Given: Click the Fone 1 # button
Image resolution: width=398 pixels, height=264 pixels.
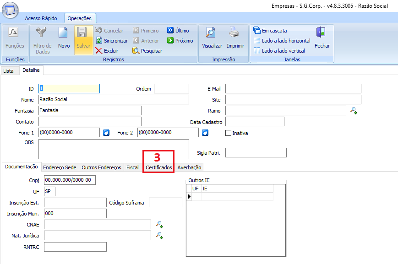Looking at the screenshot, I should (106, 133).
